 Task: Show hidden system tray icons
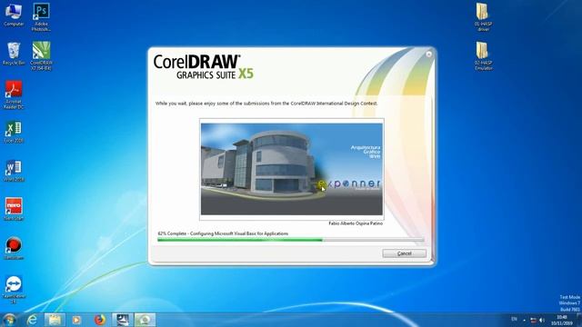click(525, 320)
